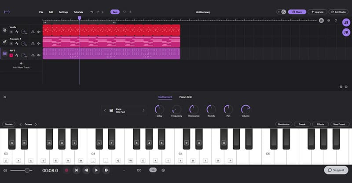Zoom out on the timeline
Image resolution: width=352 pixels, height=183 pixels.
pos(346,87)
